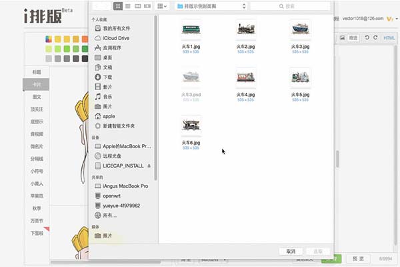Select 下载 folder in sidebar

click(x=107, y=77)
